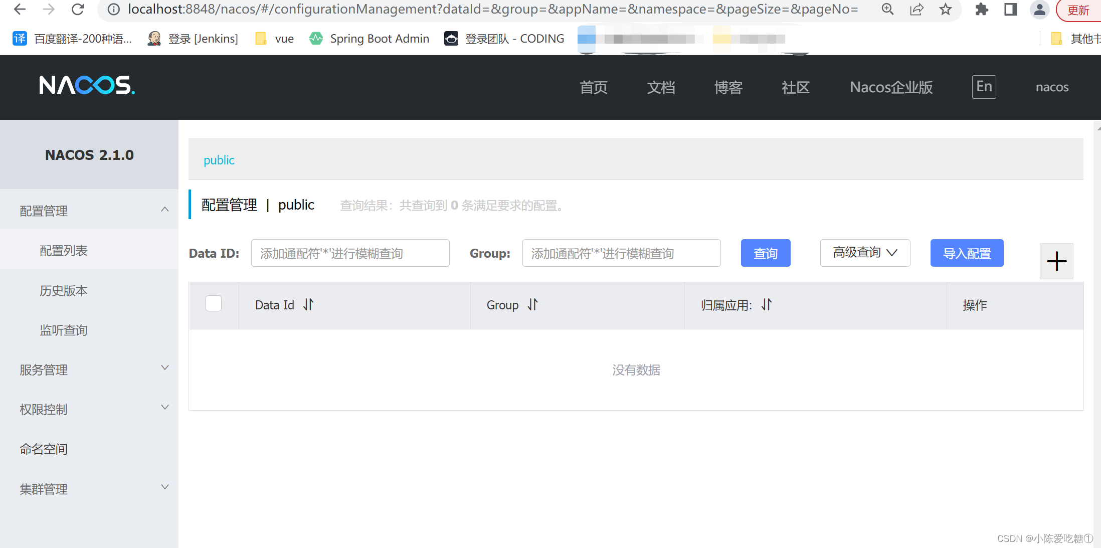Click the plus icon to create new configuration
This screenshot has height=548, width=1101.
(1057, 261)
